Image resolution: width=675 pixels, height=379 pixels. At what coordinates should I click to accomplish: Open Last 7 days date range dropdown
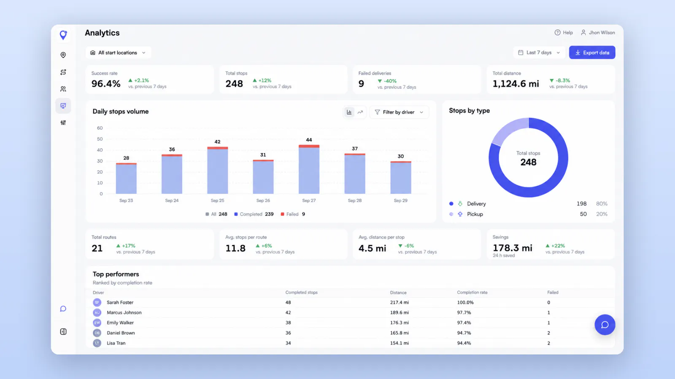tap(539, 53)
